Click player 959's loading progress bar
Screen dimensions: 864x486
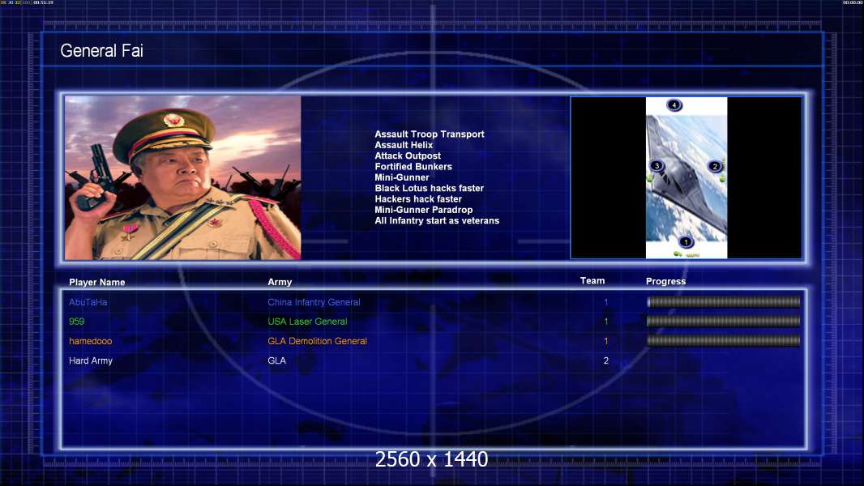pos(723,322)
